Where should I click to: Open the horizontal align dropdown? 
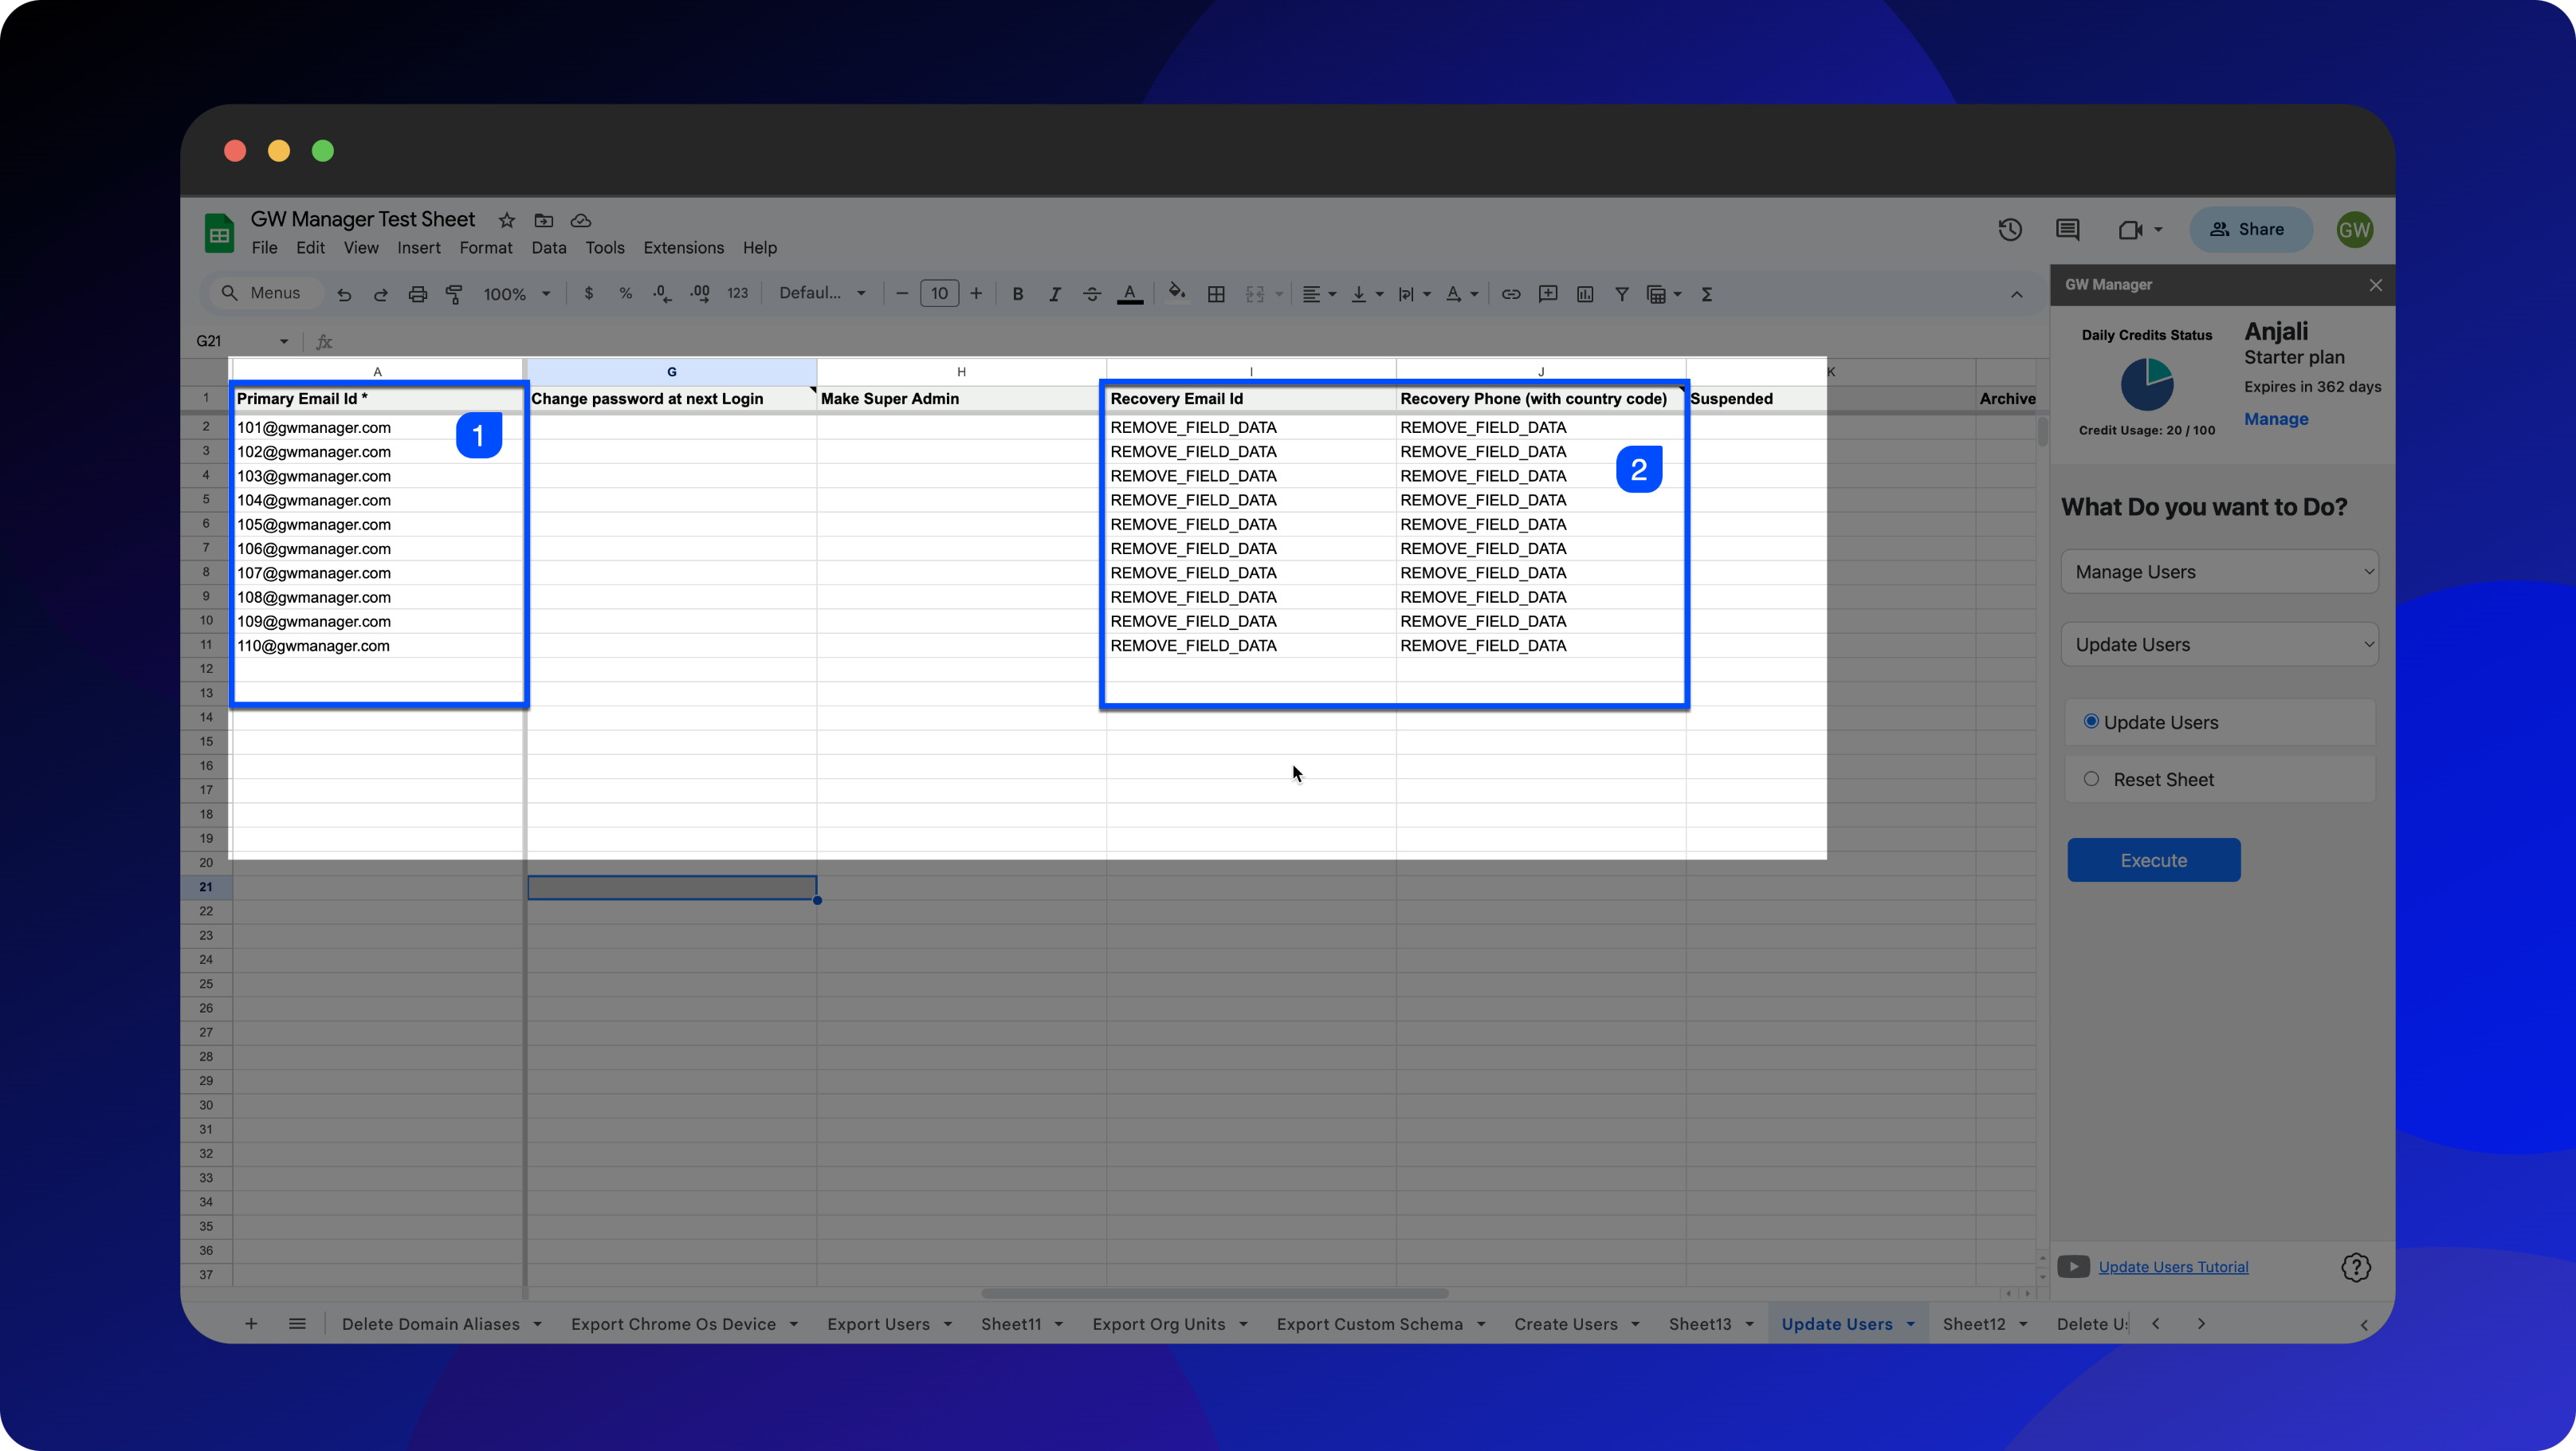point(1319,294)
